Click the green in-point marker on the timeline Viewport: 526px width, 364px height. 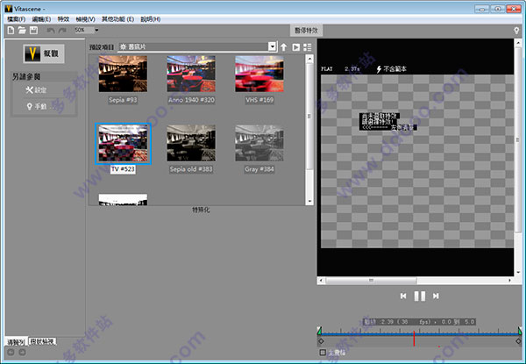(319, 332)
